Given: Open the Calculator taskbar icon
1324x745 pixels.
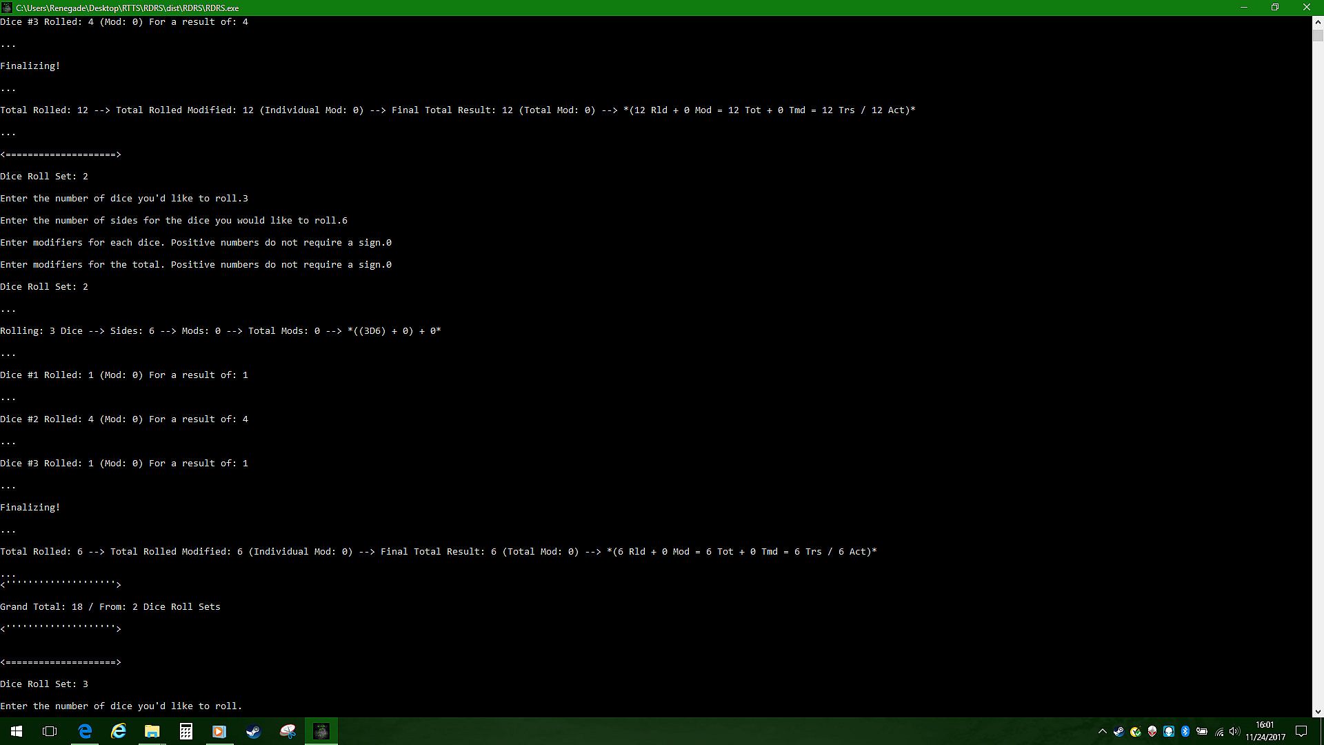Looking at the screenshot, I should (185, 731).
